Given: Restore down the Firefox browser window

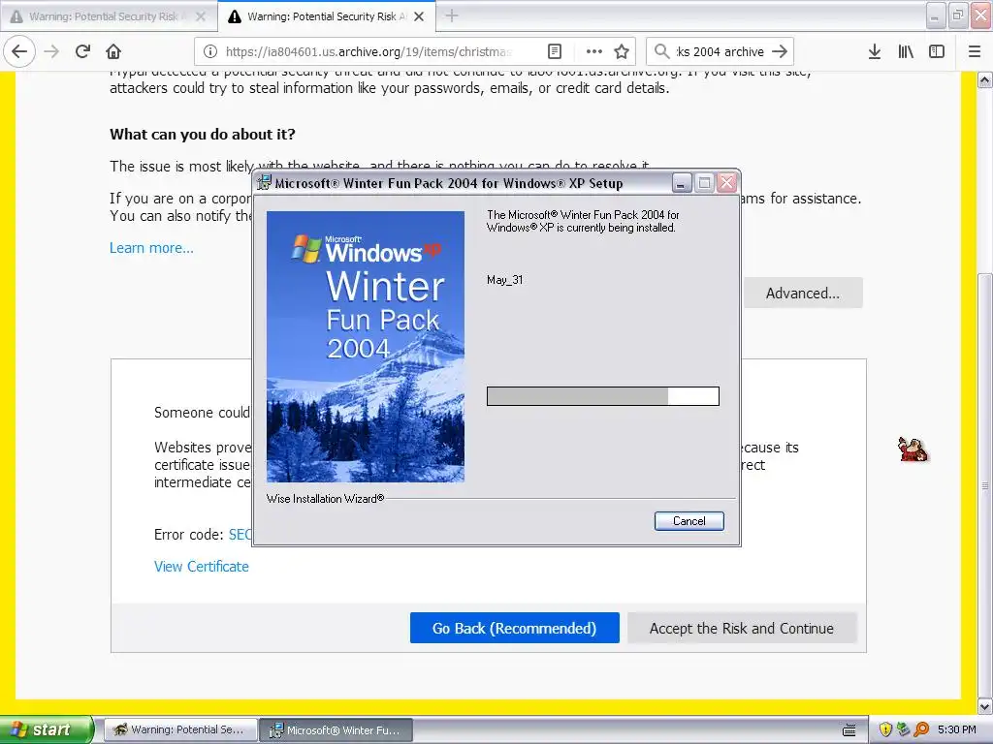Looking at the screenshot, I should (957, 15).
